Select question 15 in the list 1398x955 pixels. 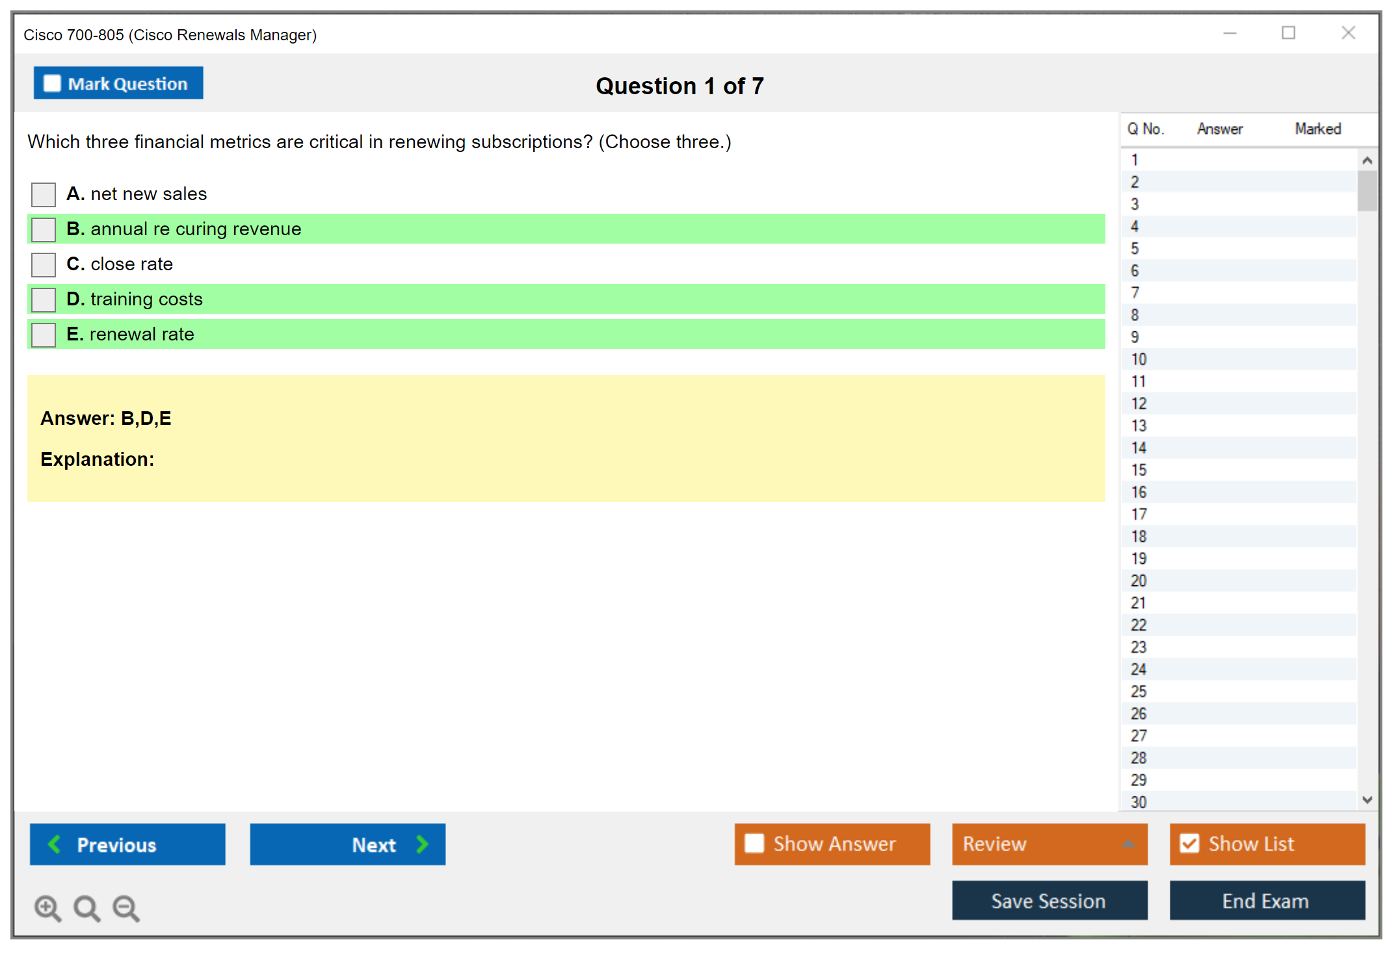(x=1139, y=470)
